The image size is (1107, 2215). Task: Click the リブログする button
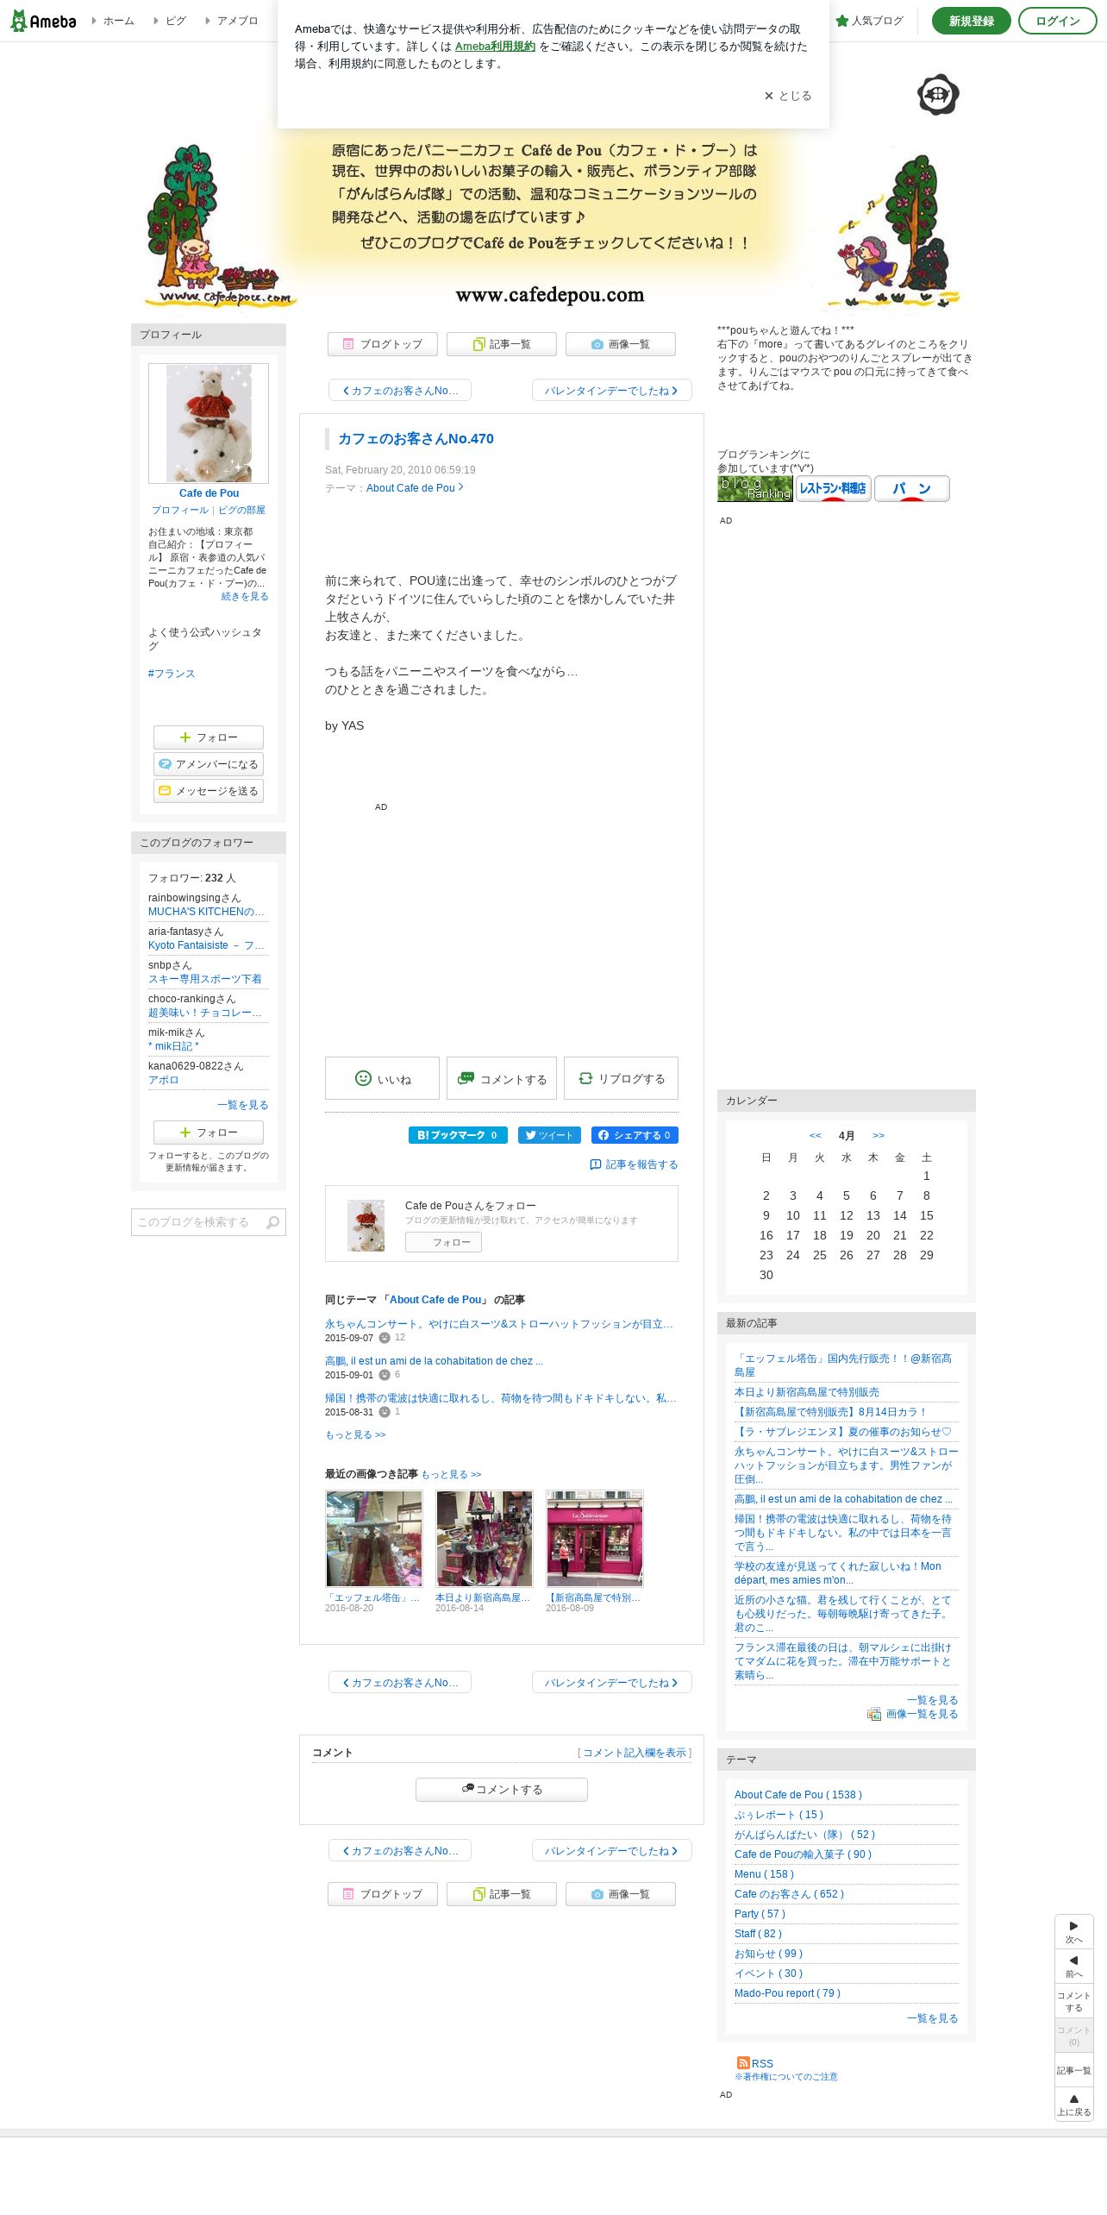point(621,1078)
